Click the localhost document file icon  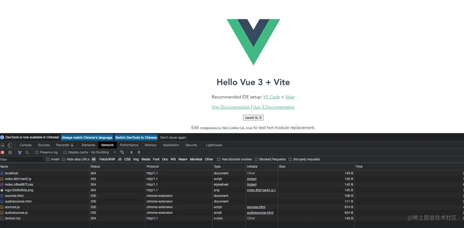click(2, 173)
